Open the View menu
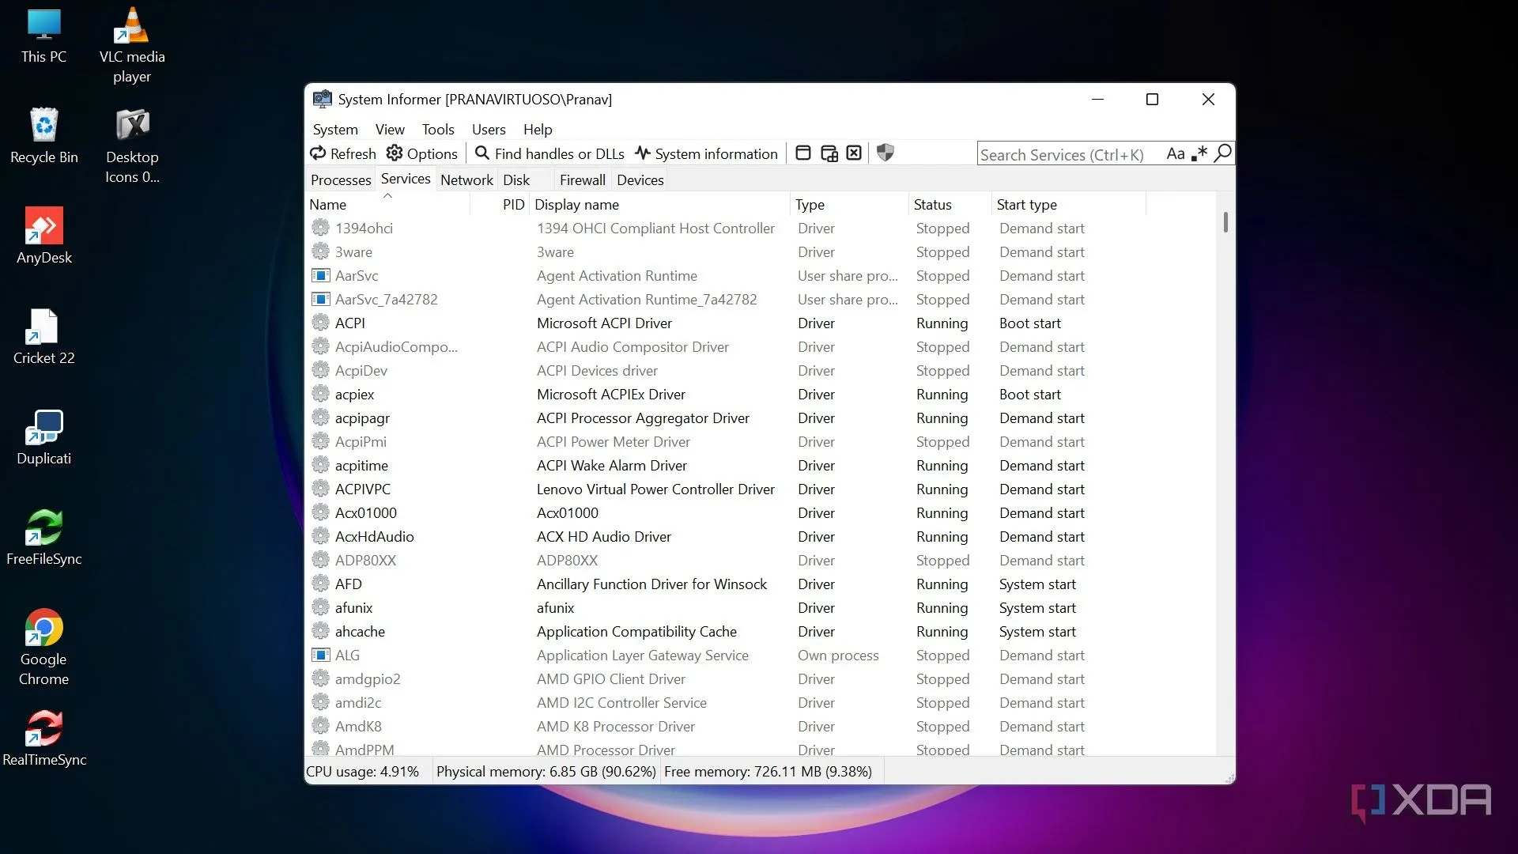1518x854 pixels. point(389,130)
